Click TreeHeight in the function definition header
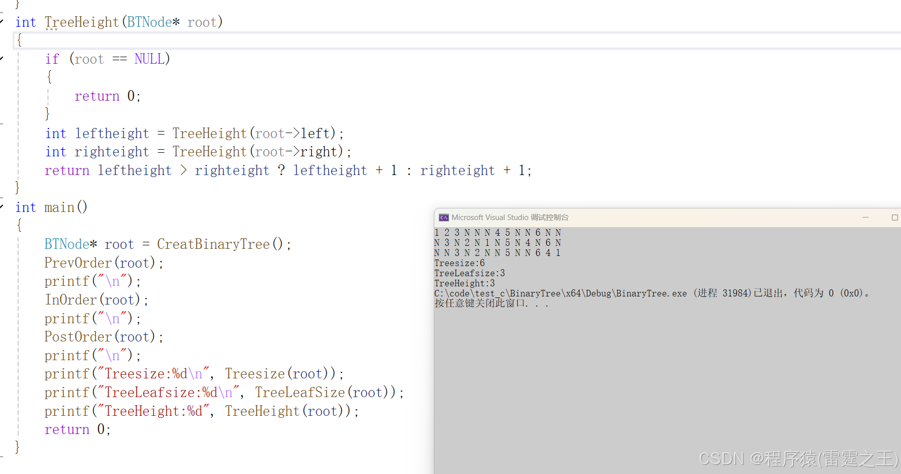This screenshot has height=474, width=901. click(82, 22)
